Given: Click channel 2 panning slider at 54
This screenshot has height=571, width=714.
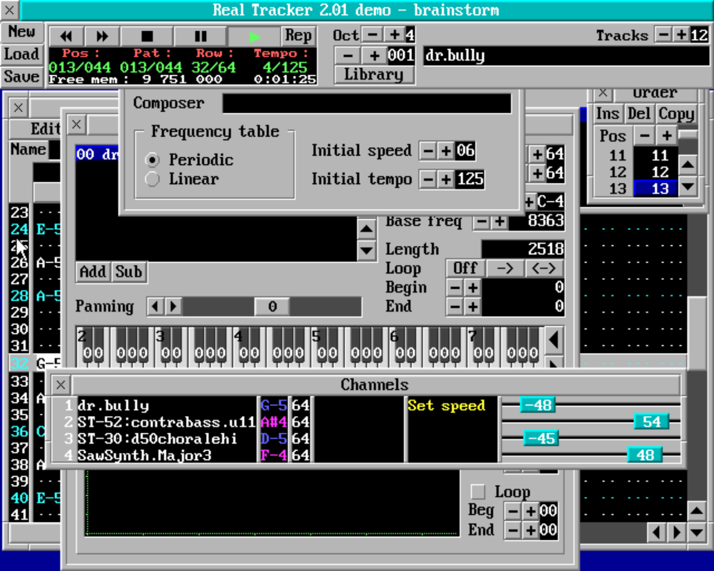Looking at the screenshot, I should [x=651, y=422].
